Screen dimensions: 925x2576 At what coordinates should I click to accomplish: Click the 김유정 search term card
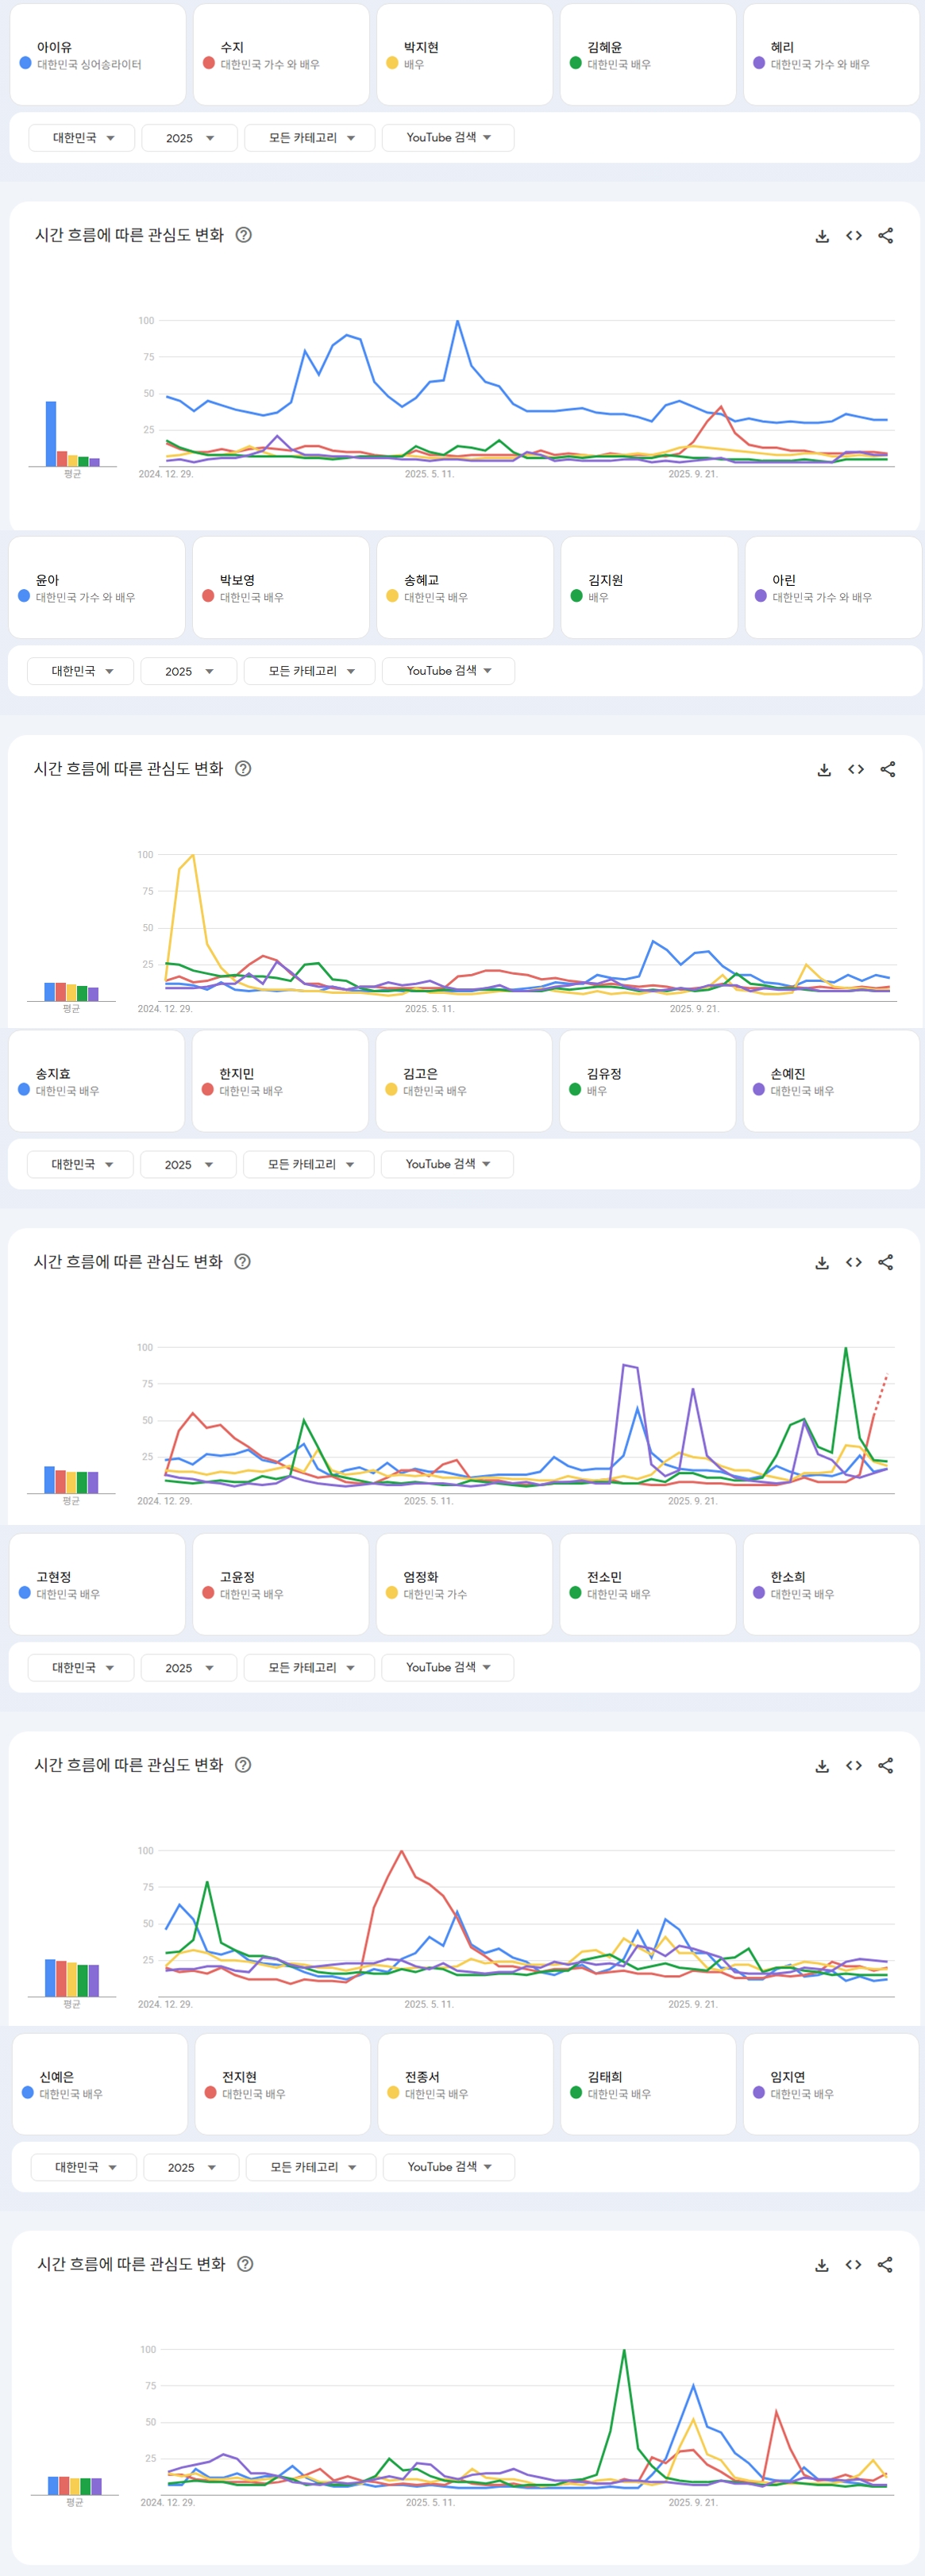tap(647, 1081)
